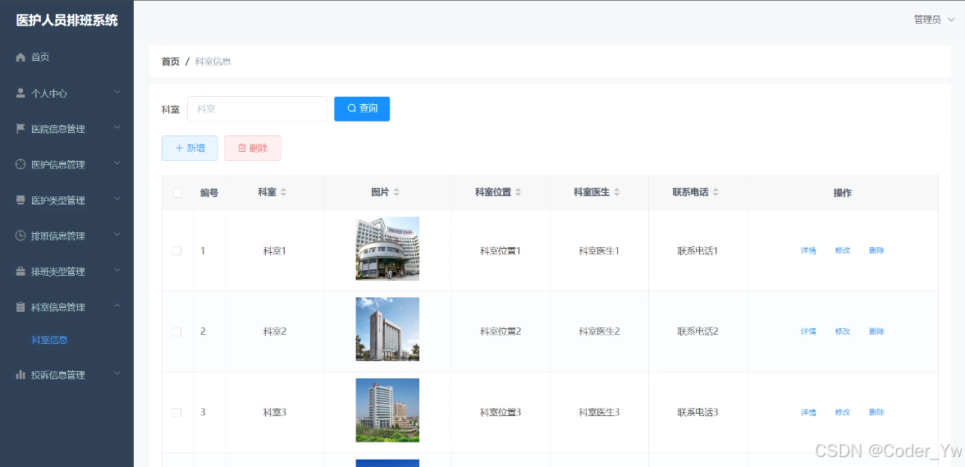Click 删除 link for row 科室1

click(x=876, y=250)
